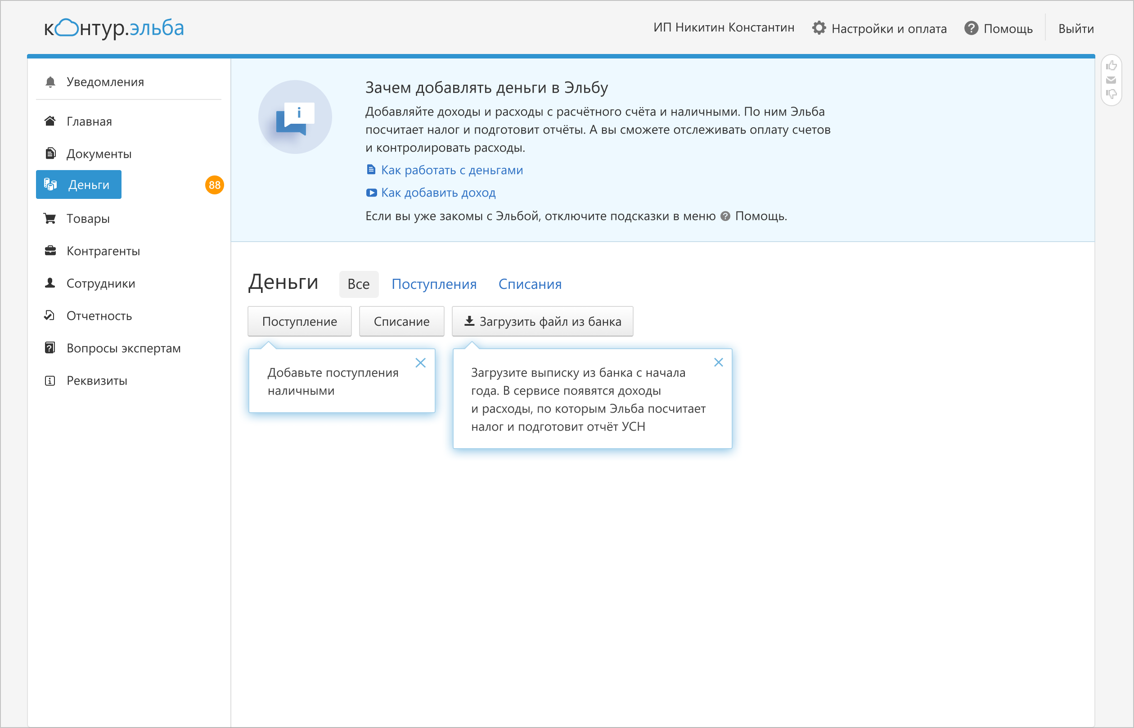Image resolution: width=1134 pixels, height=728 pixels.
Task: Click the Контур.Эльба logo
Action: pyautogui.click(x=114, y=28)
